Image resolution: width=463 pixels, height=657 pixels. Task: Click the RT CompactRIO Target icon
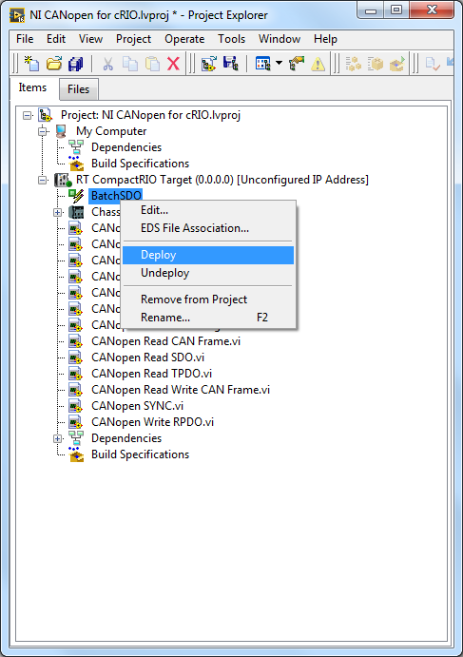coord(63,180)
